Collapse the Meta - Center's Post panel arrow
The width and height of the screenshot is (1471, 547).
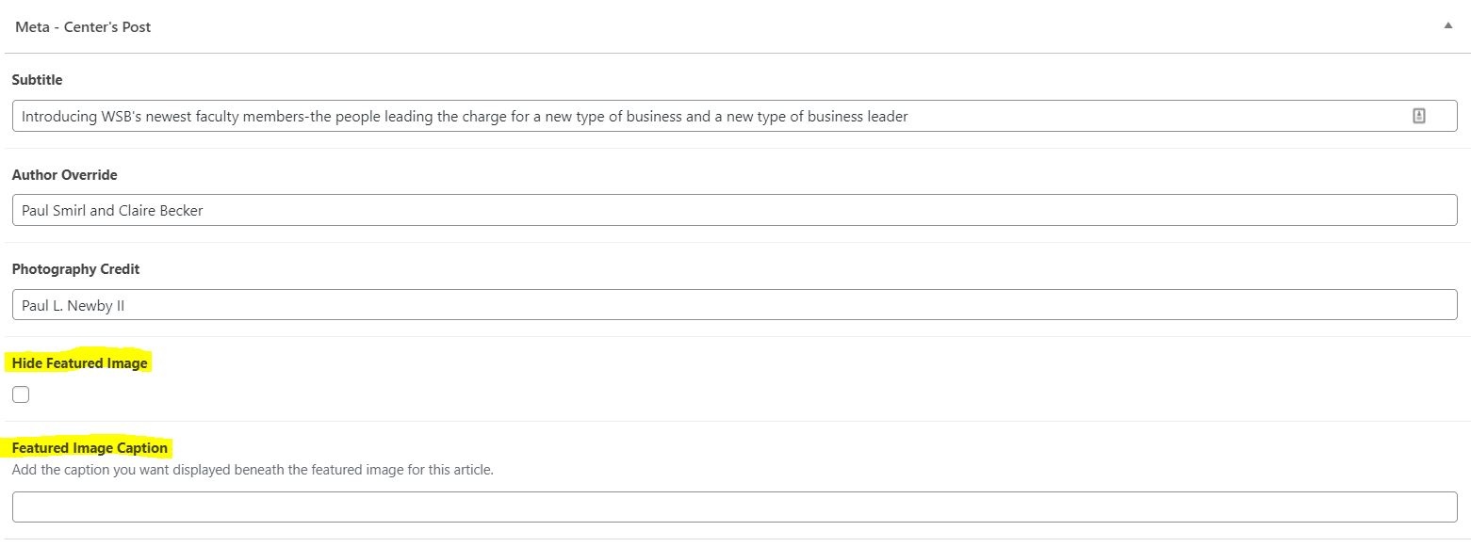coord(1448,26)
